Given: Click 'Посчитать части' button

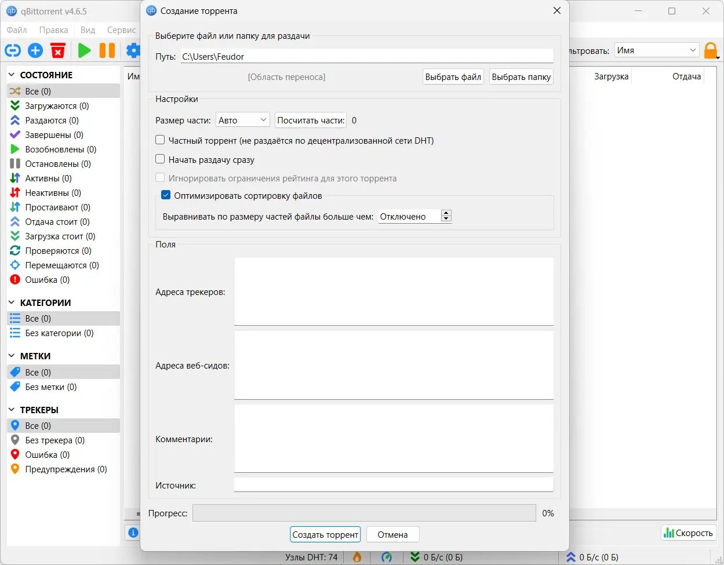Looking at the screenshot, I should (311, 121).
